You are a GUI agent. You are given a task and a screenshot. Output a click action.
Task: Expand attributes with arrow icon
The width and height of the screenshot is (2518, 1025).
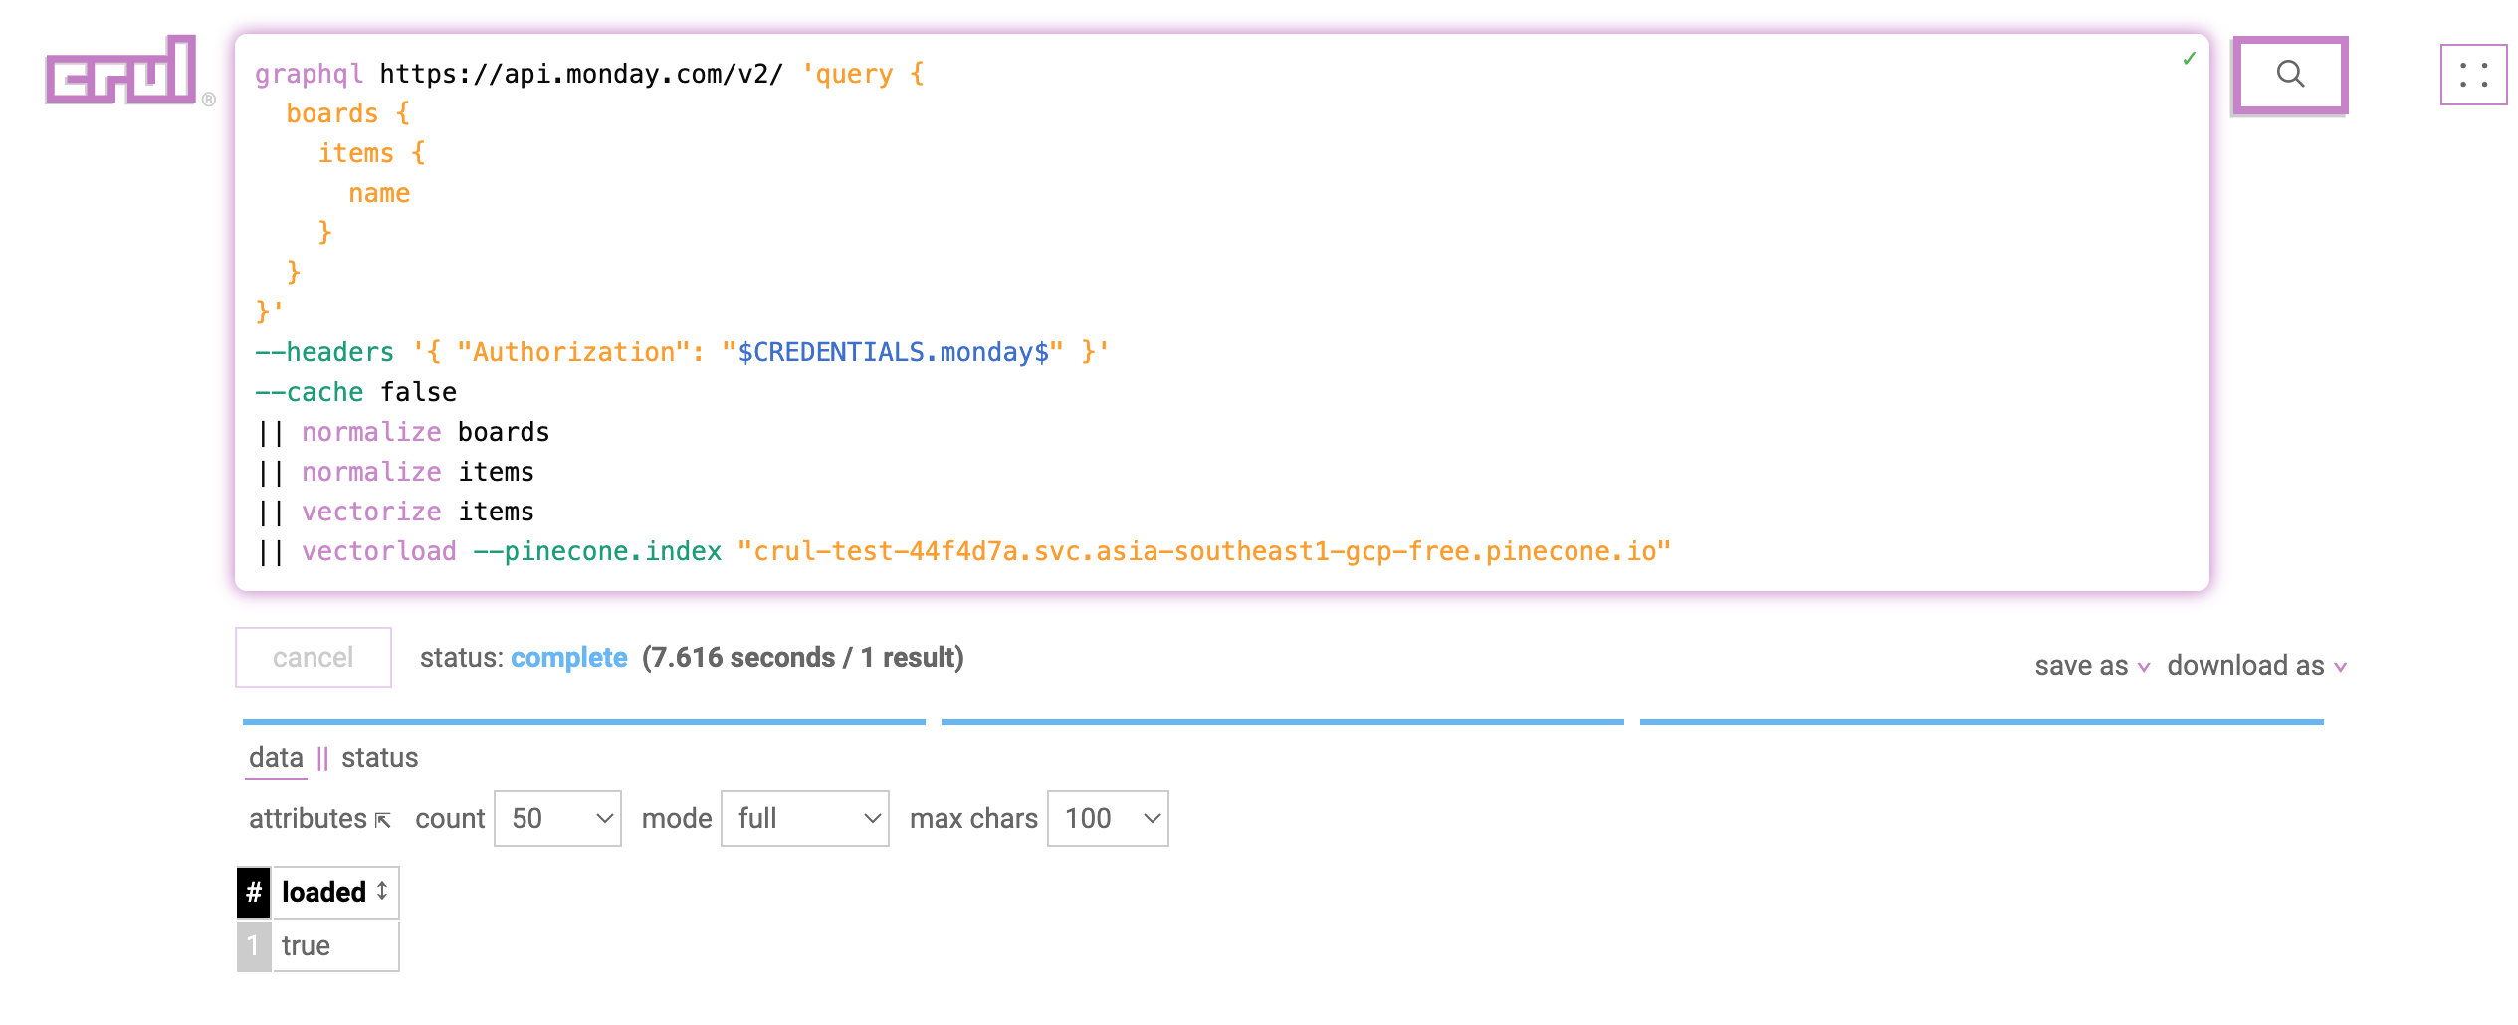pyautogui.click(x=383, y=820)
